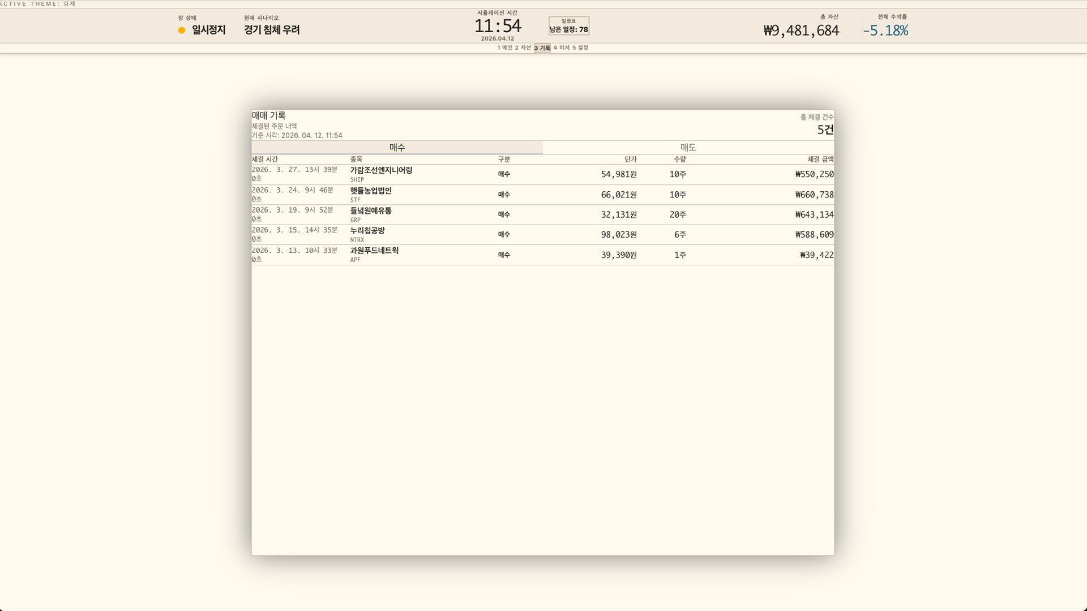Select the 매수 (buy) filter tab
Screen dimensions: 1087x611
[x=396, y=147]
